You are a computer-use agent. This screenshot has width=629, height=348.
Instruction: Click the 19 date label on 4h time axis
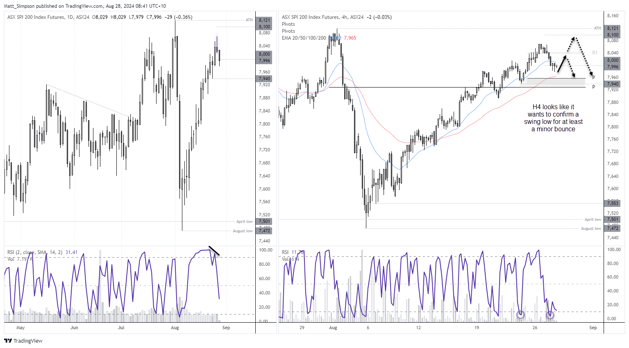coord(477,328)
